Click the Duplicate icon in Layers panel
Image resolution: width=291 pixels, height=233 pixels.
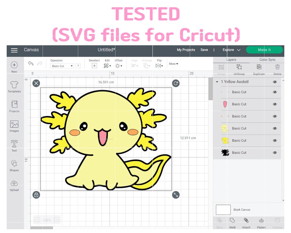click(259, 67)
